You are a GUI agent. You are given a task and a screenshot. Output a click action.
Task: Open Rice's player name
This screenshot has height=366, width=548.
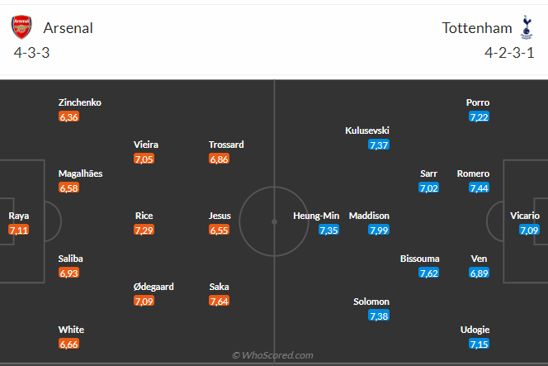pos(144,216)
